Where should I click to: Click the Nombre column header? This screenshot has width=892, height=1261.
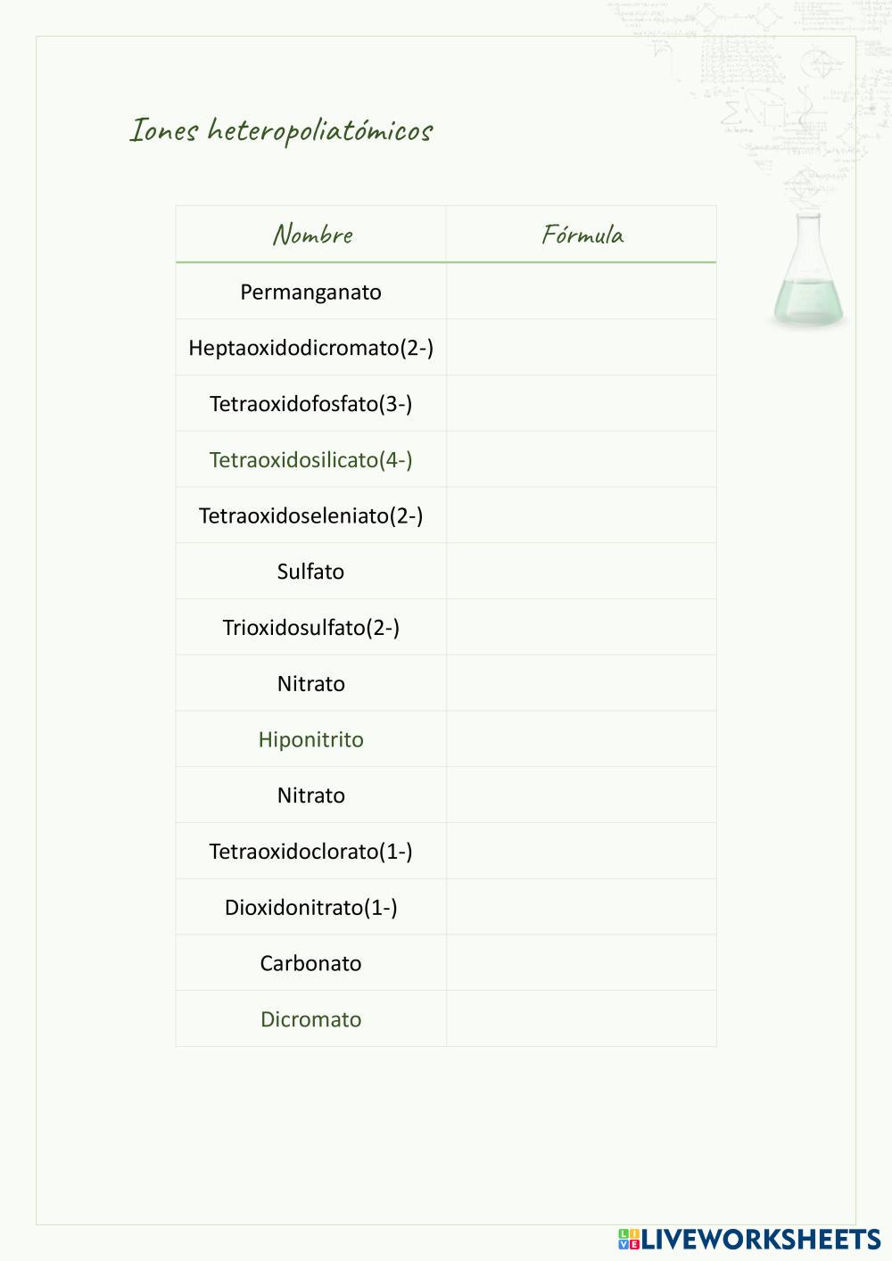click(311, 235)
